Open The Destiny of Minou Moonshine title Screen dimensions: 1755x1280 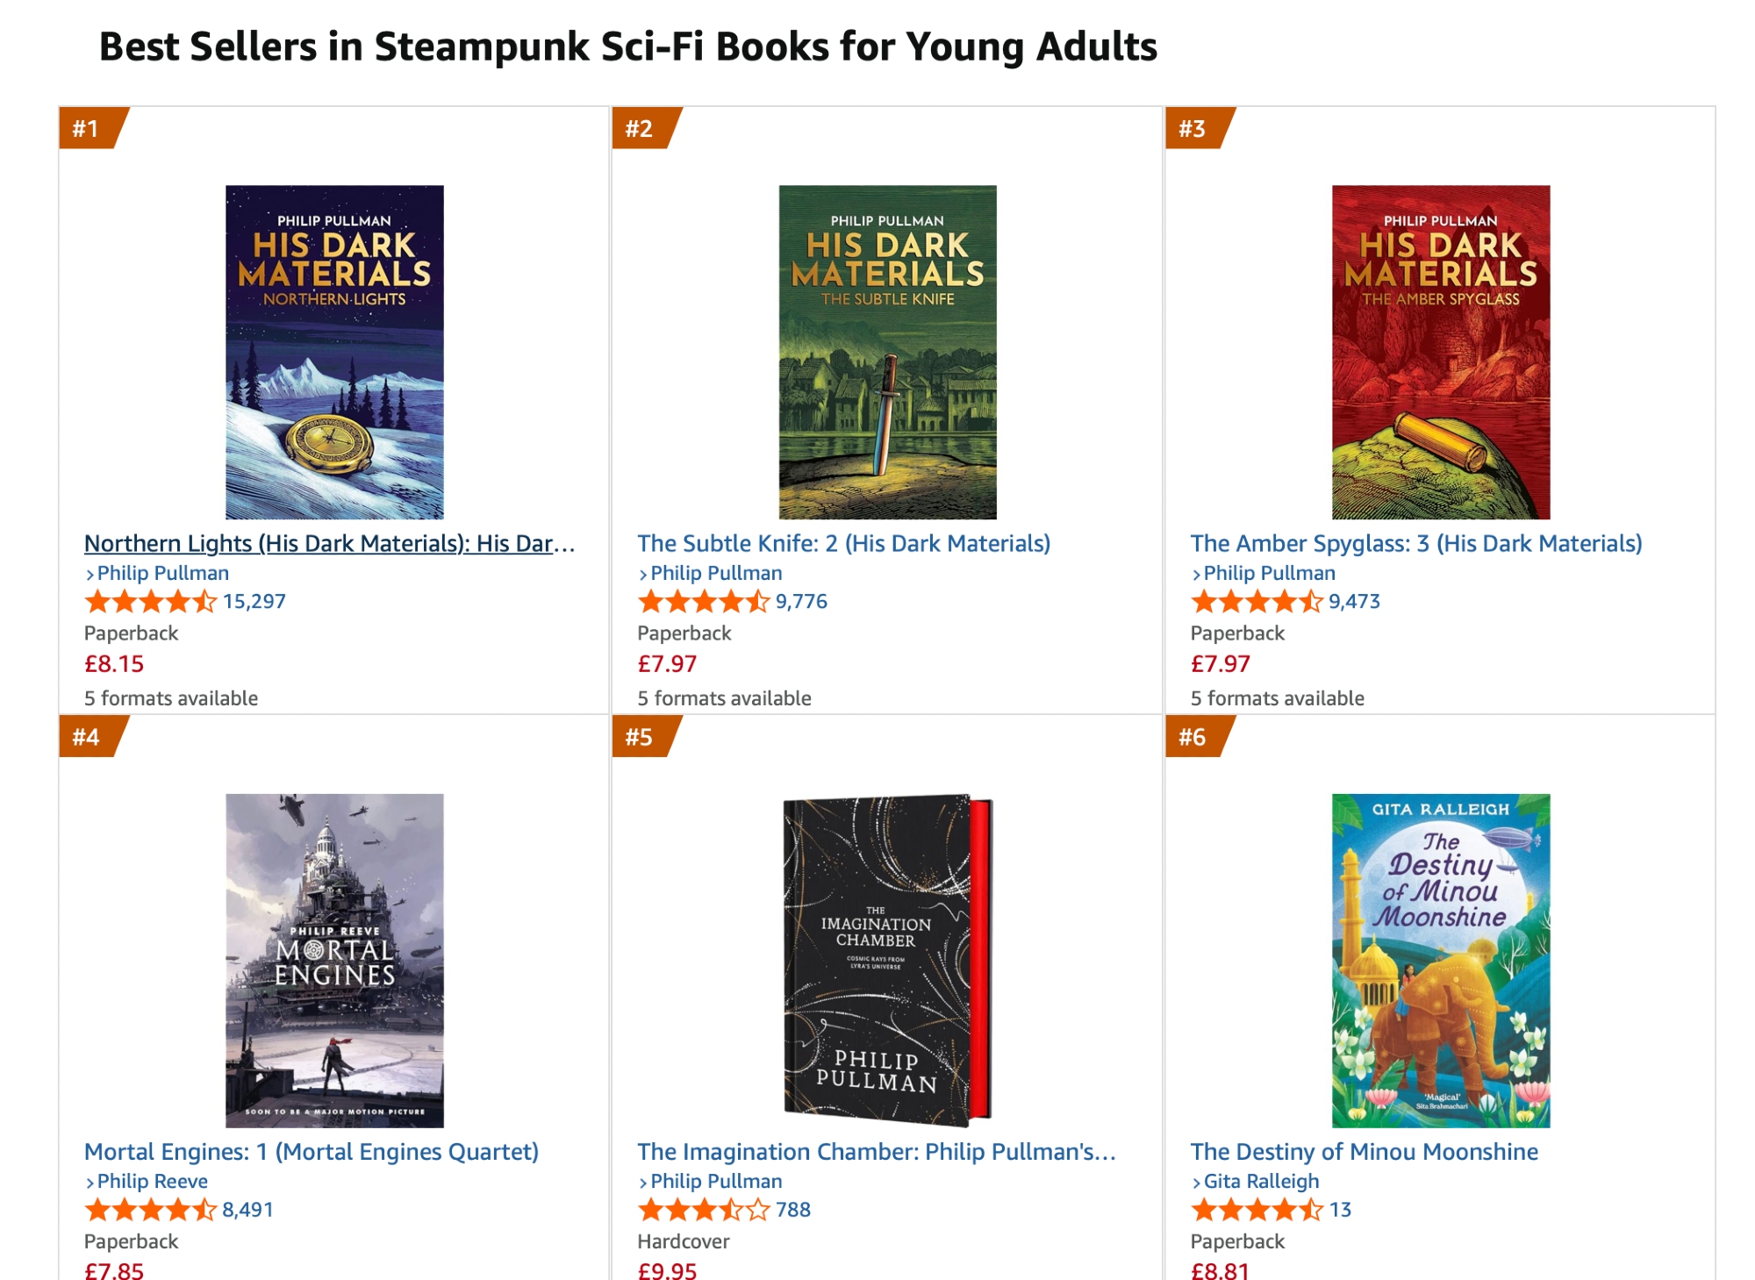click(1364, 1152)
